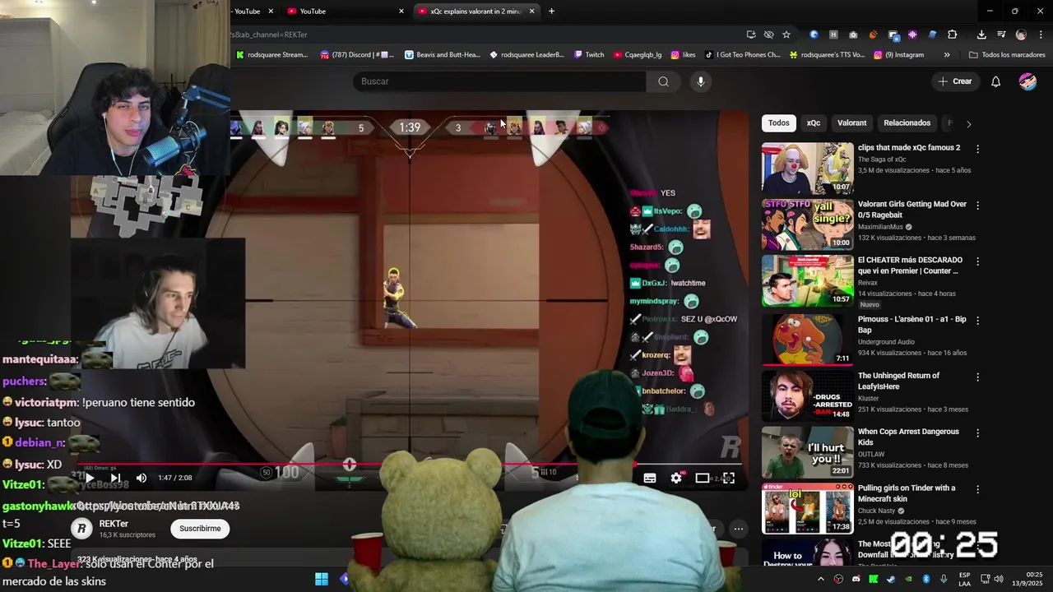
Task: Open options for 'The Unhinged Return of LeafyIsHere'
Action: [977, 377]
